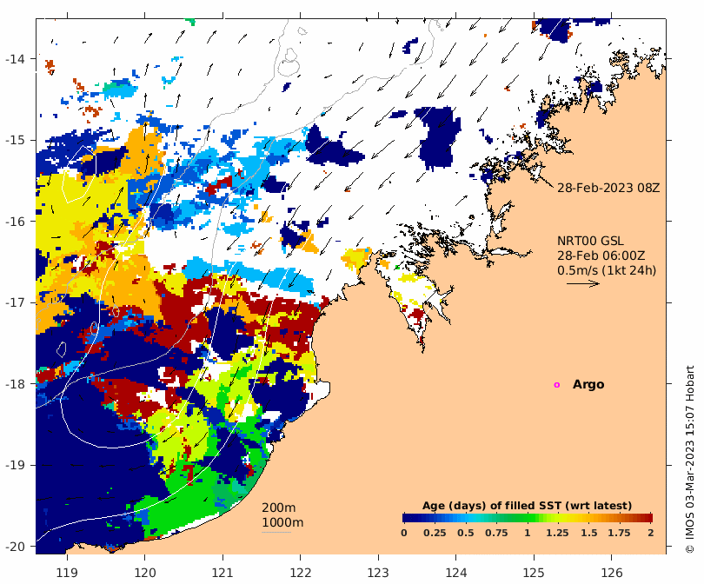Click the latitude label '-15'
The height and width of the screenshot is (584, 704).
tap(15, 140)
